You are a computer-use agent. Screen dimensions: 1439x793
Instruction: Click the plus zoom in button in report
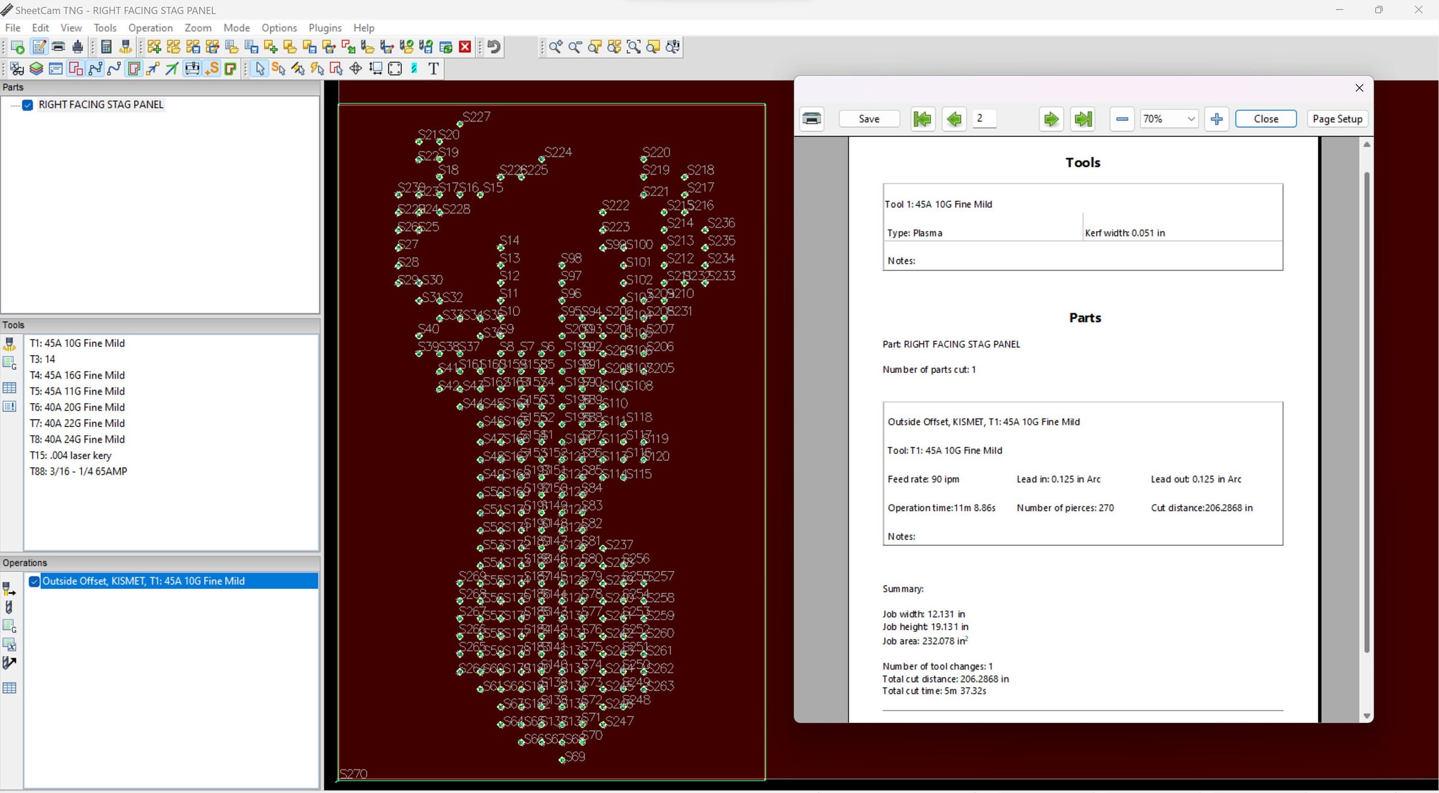click(x=1216, y=119)
